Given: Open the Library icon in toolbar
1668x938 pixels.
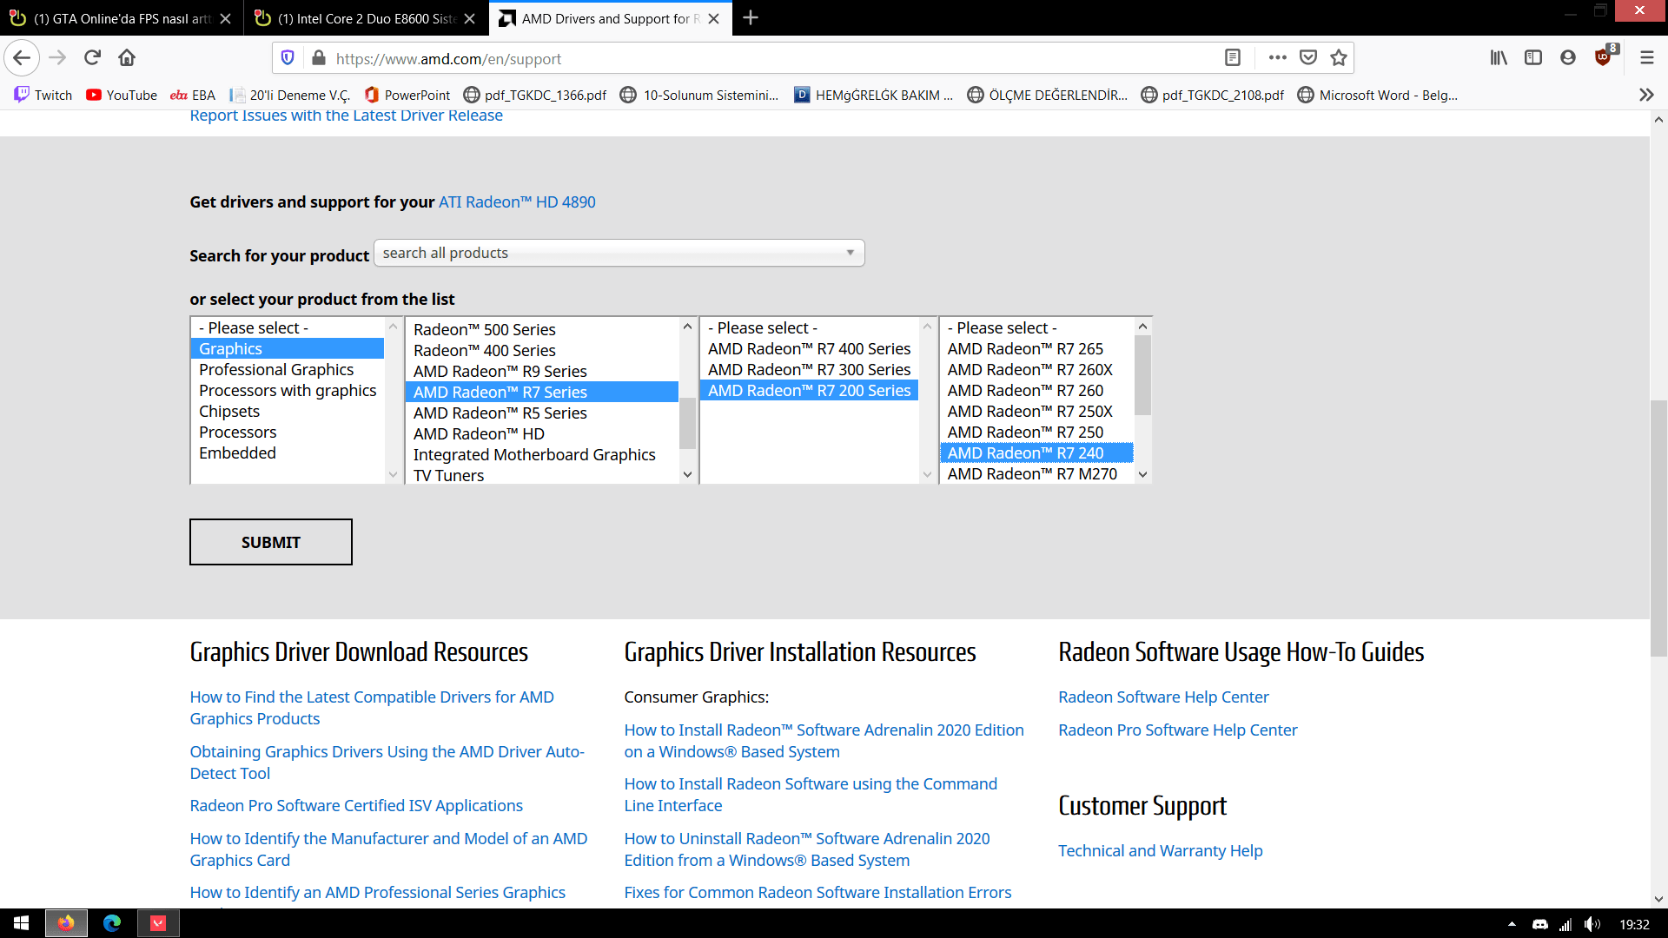Looking at the screenshot, I should [1499, 58].
